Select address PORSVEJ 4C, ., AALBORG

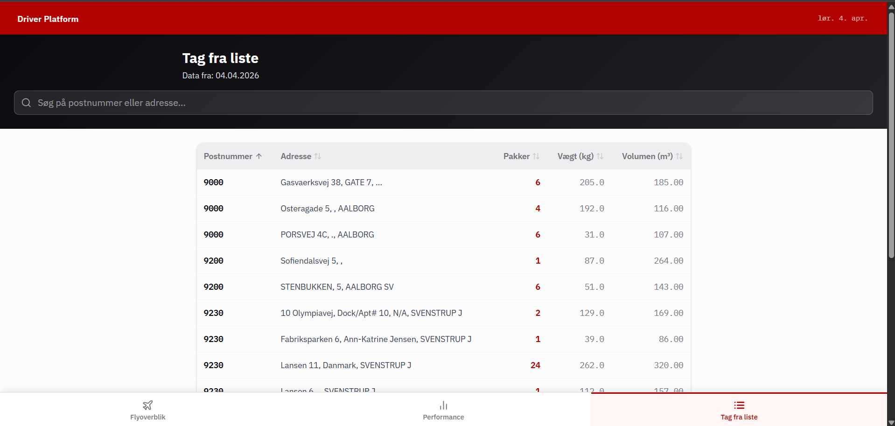(327, 235)
